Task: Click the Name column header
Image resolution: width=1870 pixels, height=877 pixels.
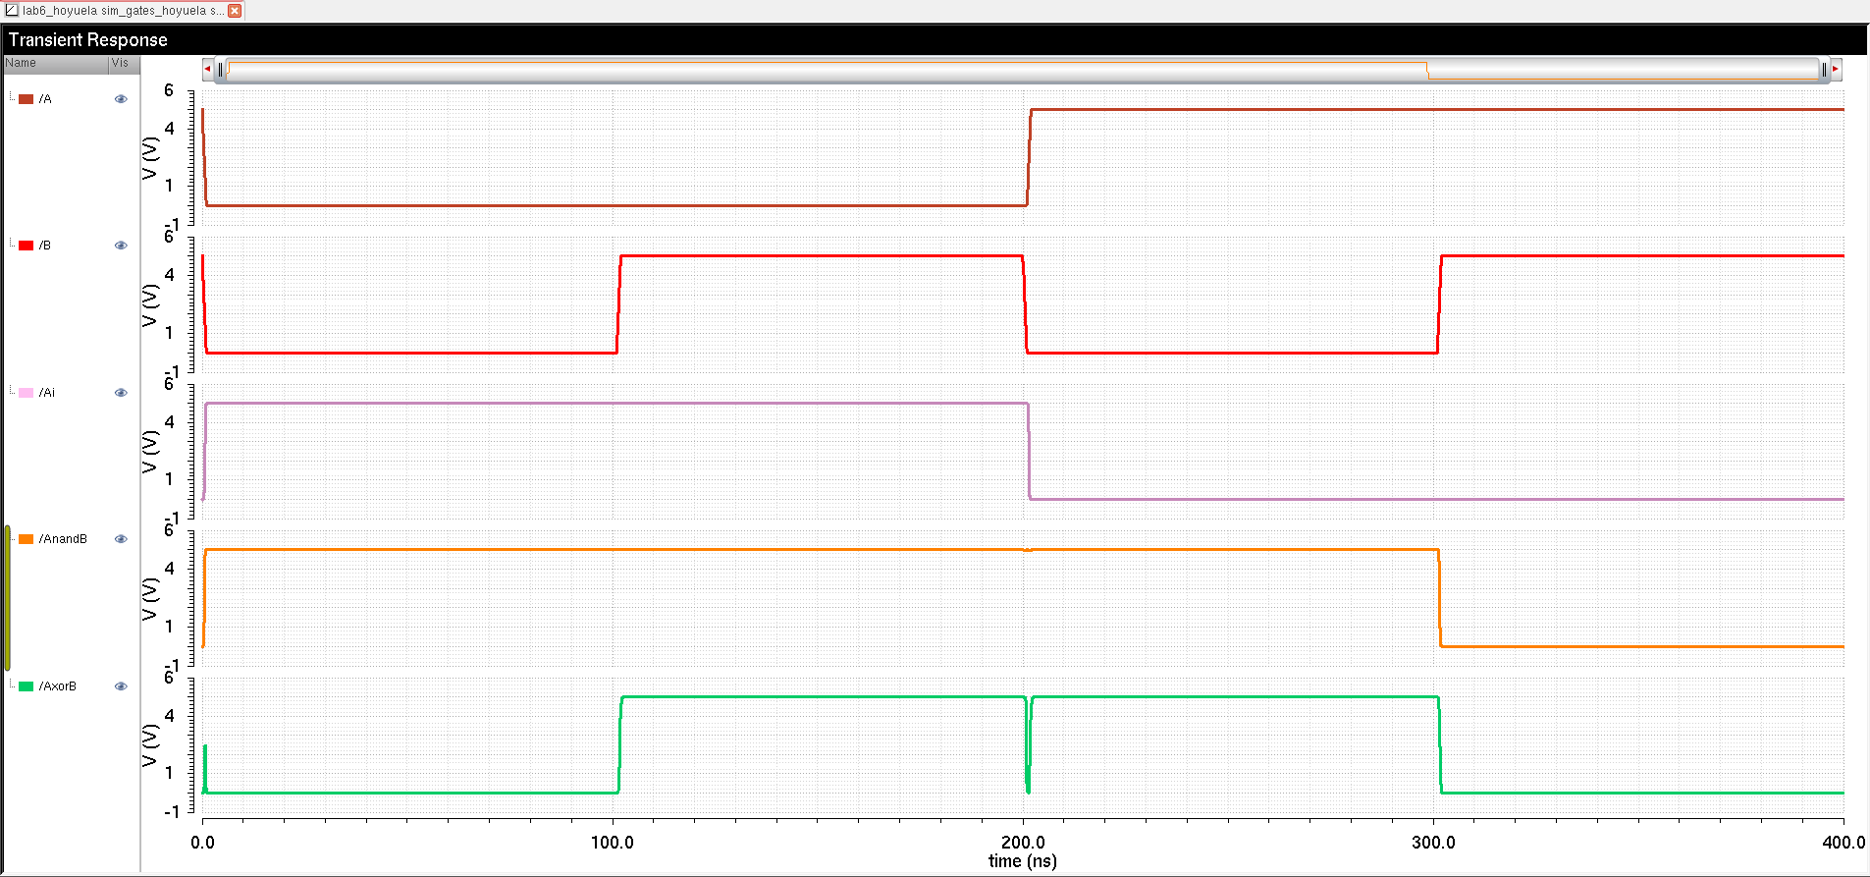Action: [55, 63]
